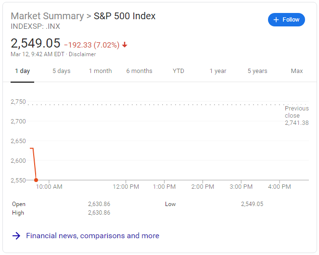Viewport: 319px width, 255px height.
Task: Open the Disclaimer link
Action: point(82,54)
